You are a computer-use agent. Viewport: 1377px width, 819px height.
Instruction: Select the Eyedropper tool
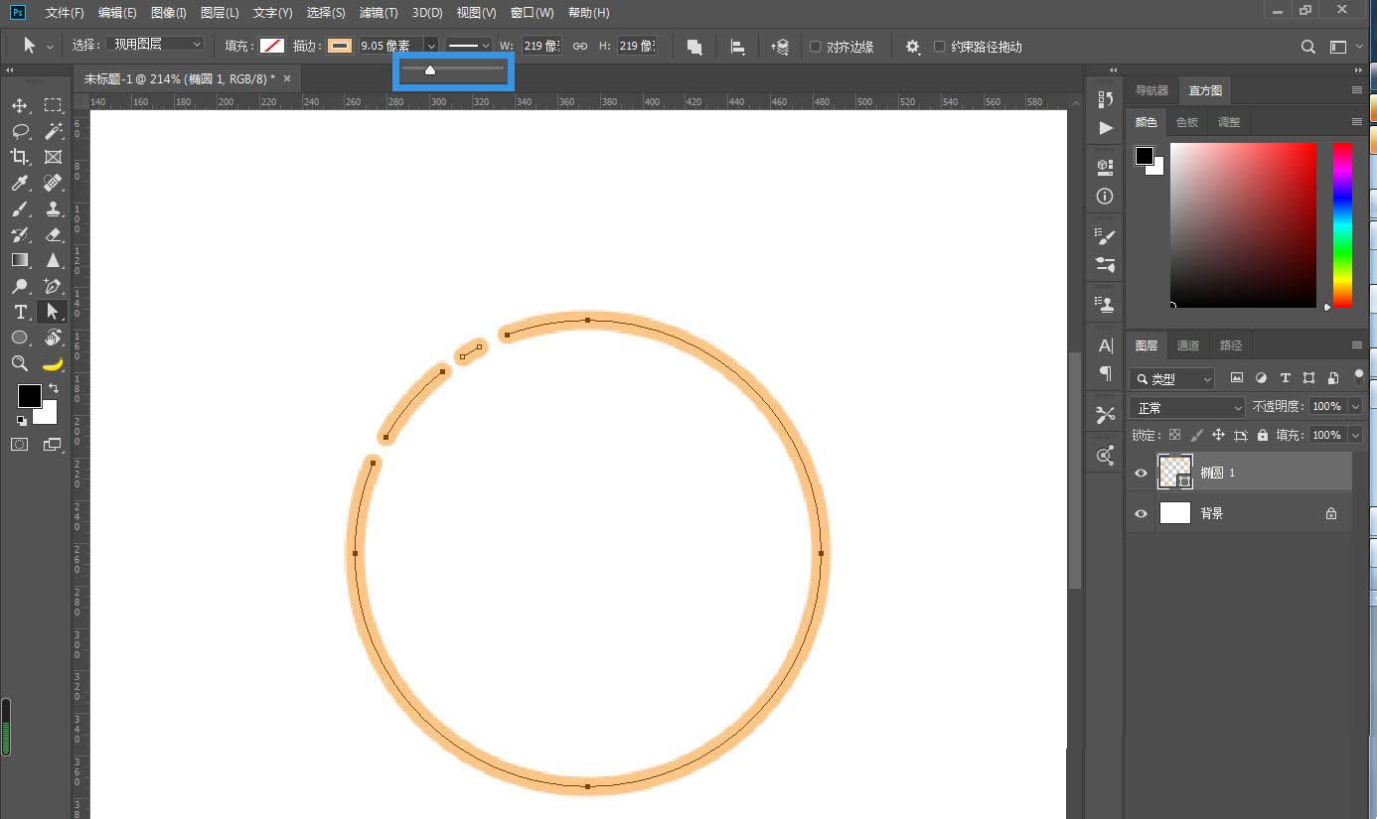(x=20, y=183)
